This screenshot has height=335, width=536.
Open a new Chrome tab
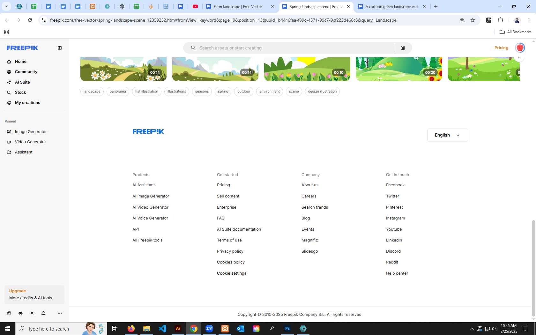[436, 6]
